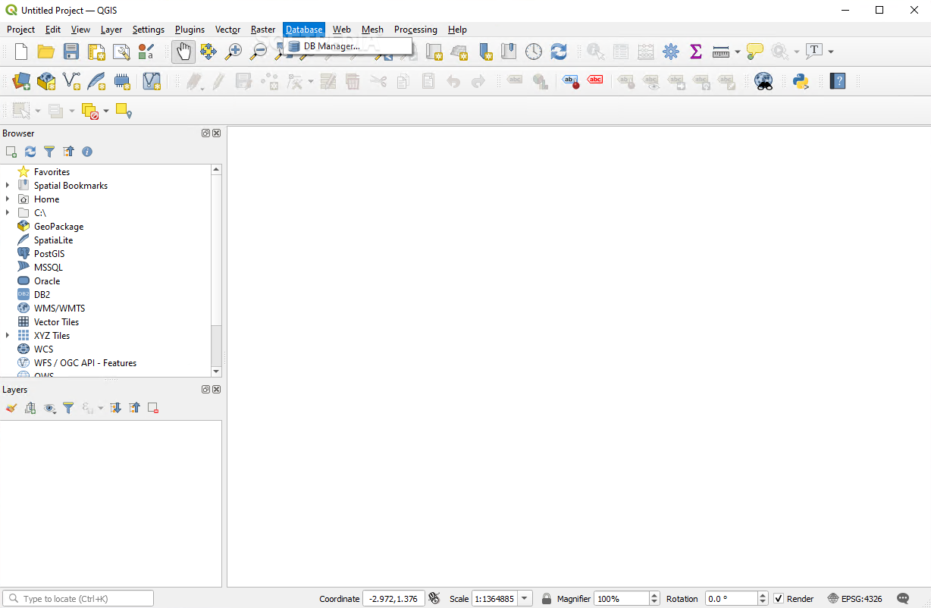Expand the Spatial Bookmarks tree node
Screen dimensions: 931x608
(8, 185)
